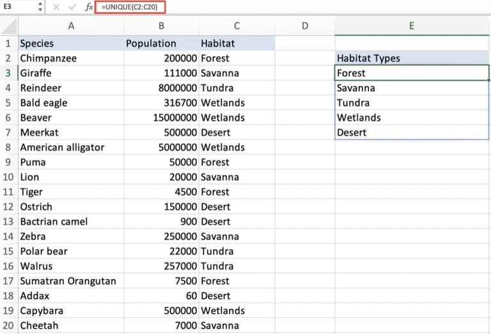Expand the Name Box dropdown arrows
Viewport: 491px width, 334px height.
(x=40, y=7)
